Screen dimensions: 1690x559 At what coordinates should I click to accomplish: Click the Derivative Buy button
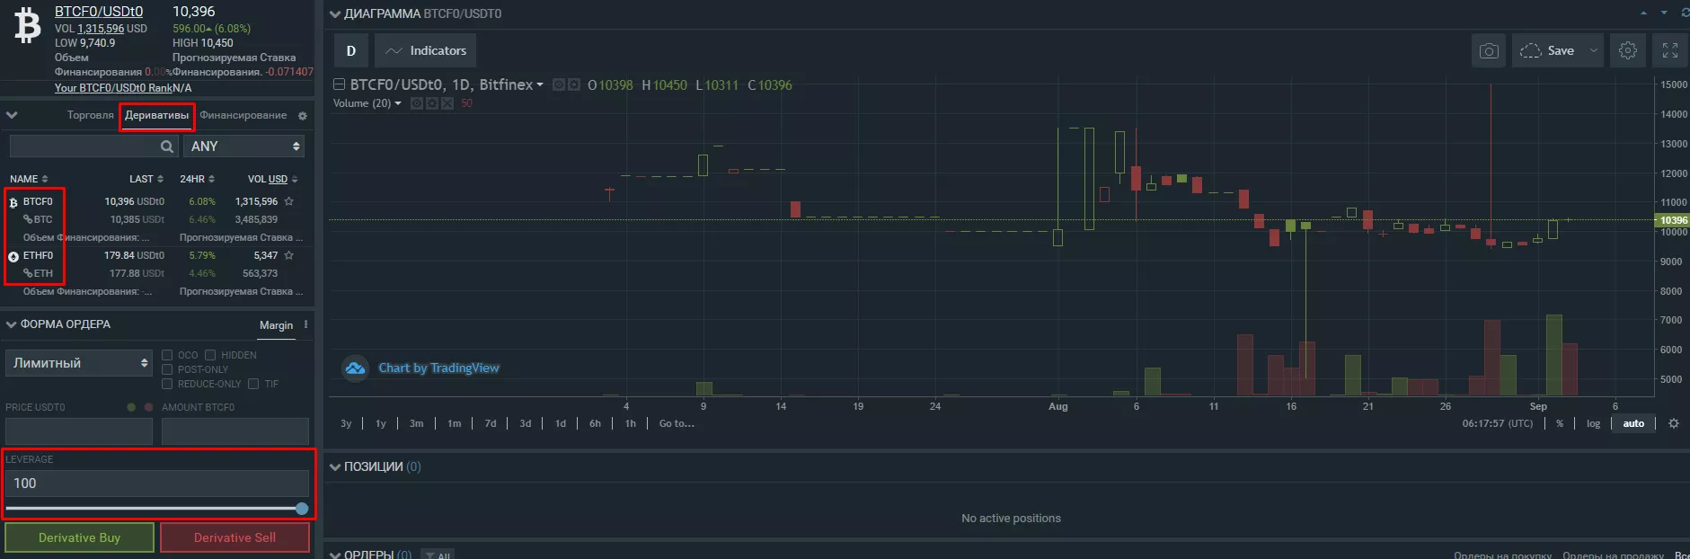[79, 537]
